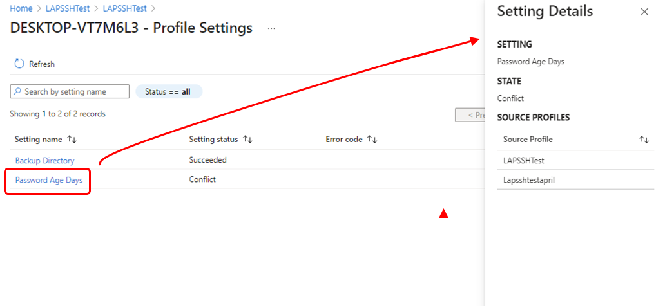Viewport: 665px width, 306px height.
Task: Open the ellipsis menu beside Profile Settings
Action: [271, 28]
